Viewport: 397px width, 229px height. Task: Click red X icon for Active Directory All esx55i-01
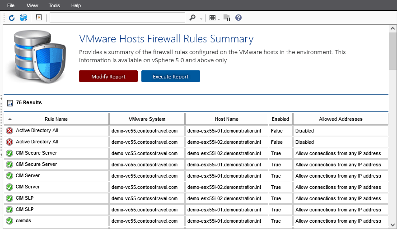pos(9,131)
